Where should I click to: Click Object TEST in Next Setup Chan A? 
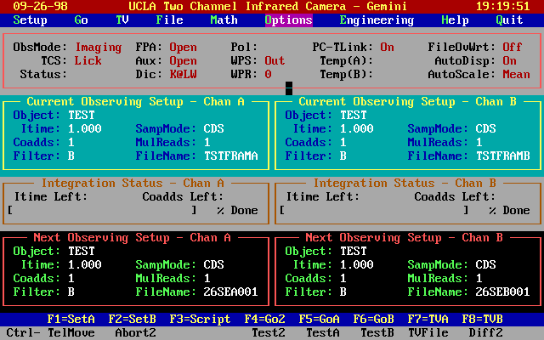[x=82, y=251]
